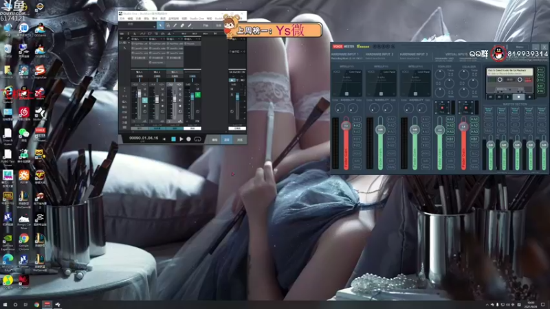Click the Chrome icon in the taskbar
This screenshot has width=550, height=309.
tap(36, 304)
